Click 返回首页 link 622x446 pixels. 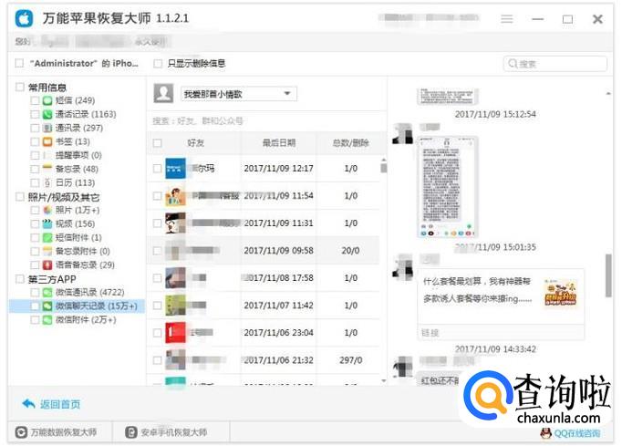click(60, 404)
